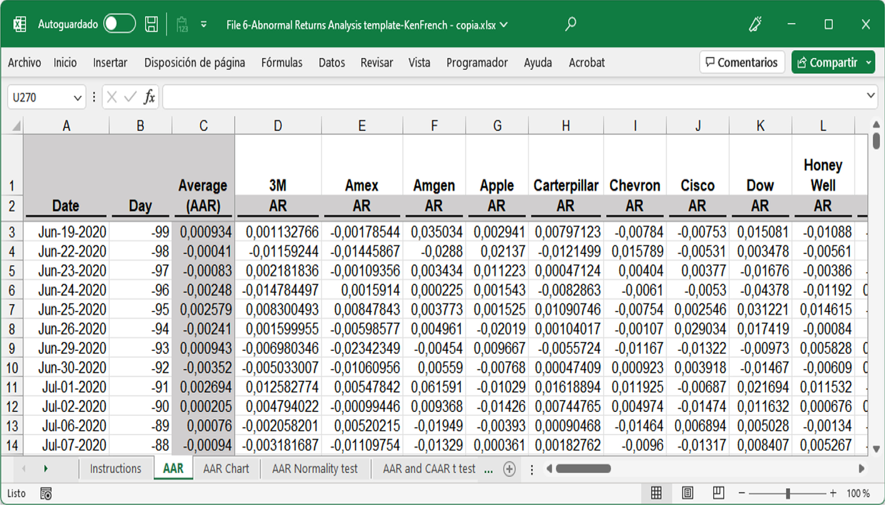Click the Comentarios button
Screen dimensions: 885x505
point(742,62)
